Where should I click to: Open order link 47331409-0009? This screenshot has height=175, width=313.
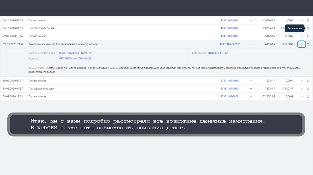[229, 96]
